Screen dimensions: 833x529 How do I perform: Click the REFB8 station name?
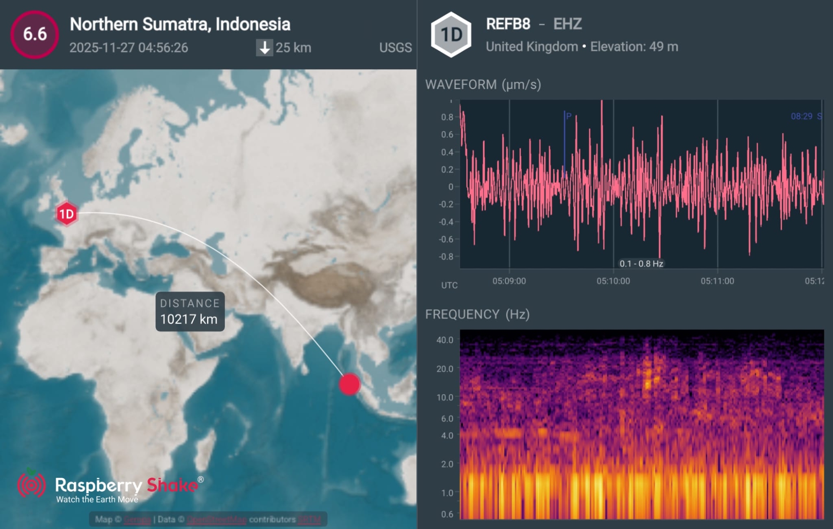(x=508, y=24)
